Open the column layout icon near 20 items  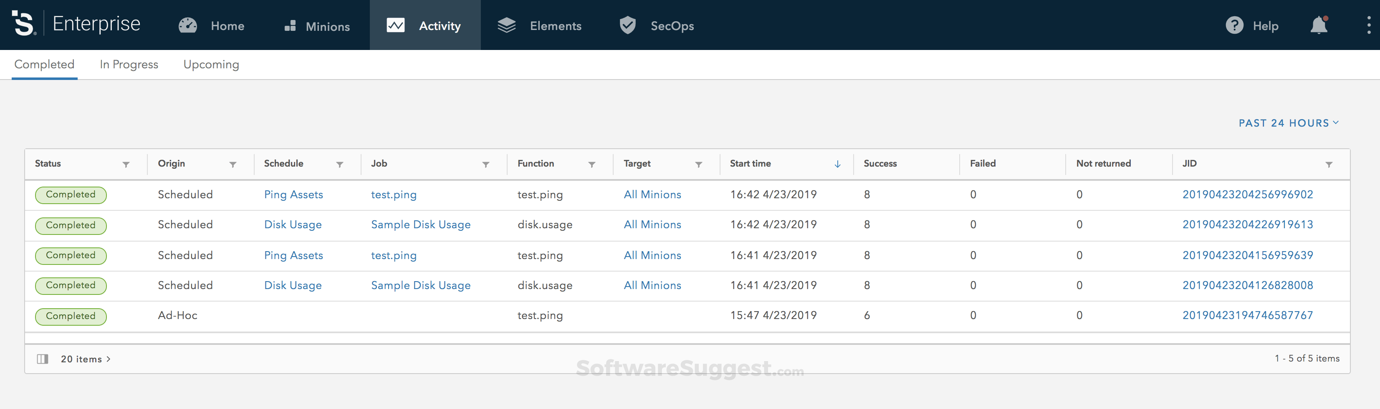(x=43, y=359)
